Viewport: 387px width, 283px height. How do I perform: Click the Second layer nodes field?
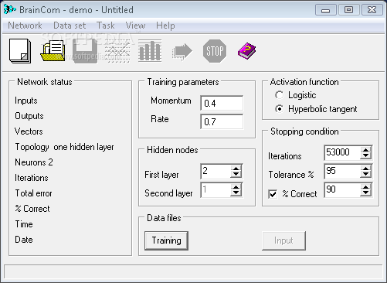point(216,189)
